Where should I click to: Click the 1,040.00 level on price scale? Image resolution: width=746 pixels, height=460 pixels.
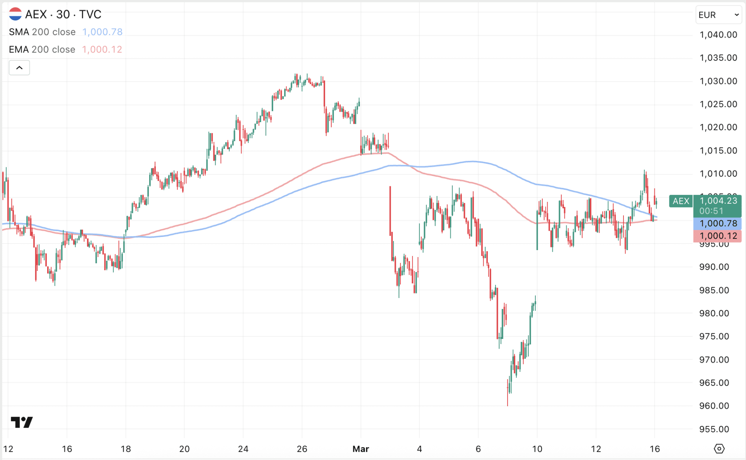[718, 35]
